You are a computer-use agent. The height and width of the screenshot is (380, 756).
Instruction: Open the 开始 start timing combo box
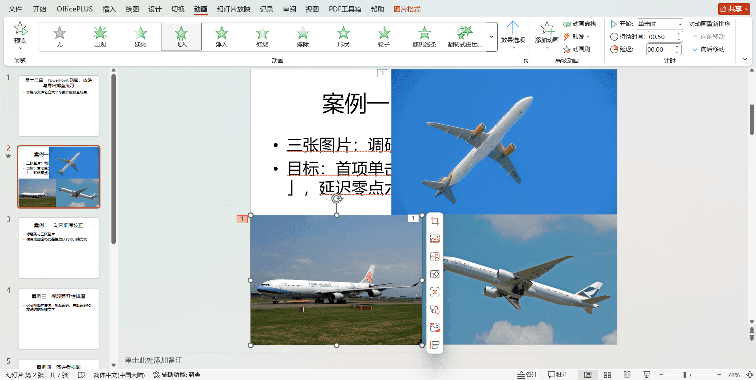coord(660,24)
